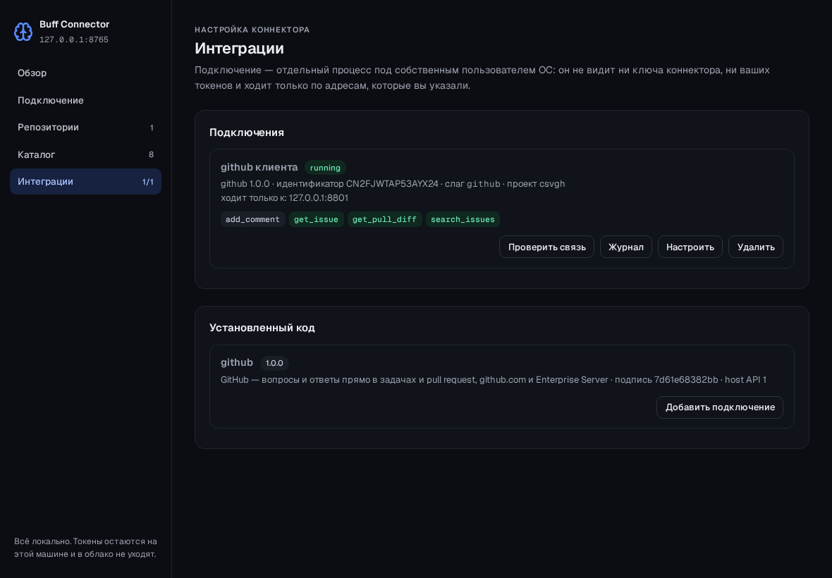Click the 127.0.0.1:8801 allowed address text

point(319,198)
